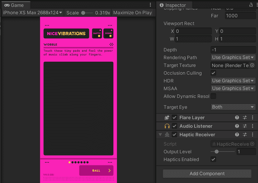Click the WOBBLE dots pattern icon
This screenshot has width=258, height=183.
click(111, 44)
